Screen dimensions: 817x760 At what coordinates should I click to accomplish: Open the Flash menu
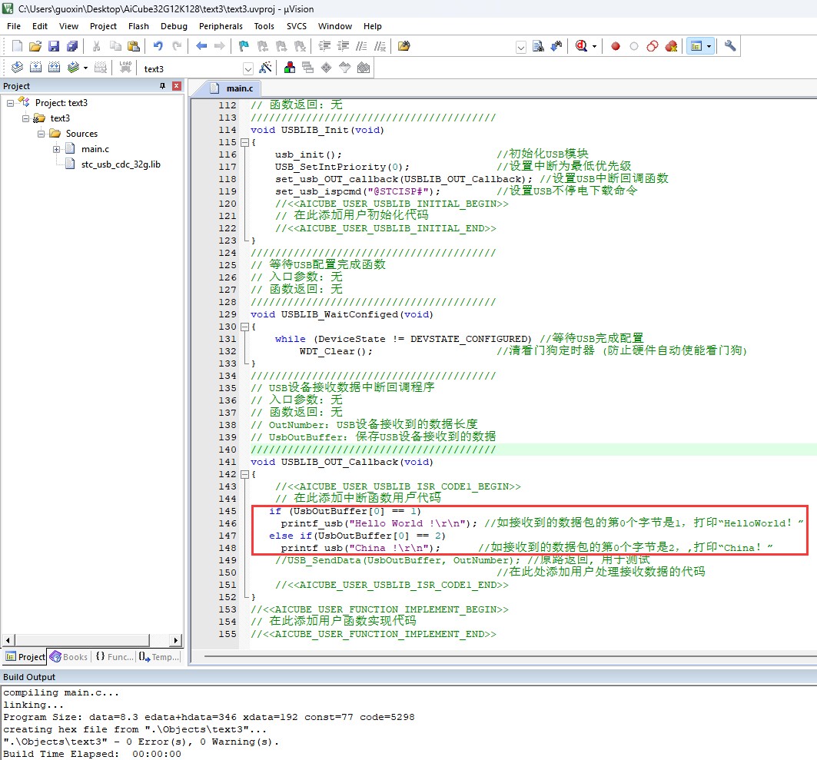pos(138,26)
